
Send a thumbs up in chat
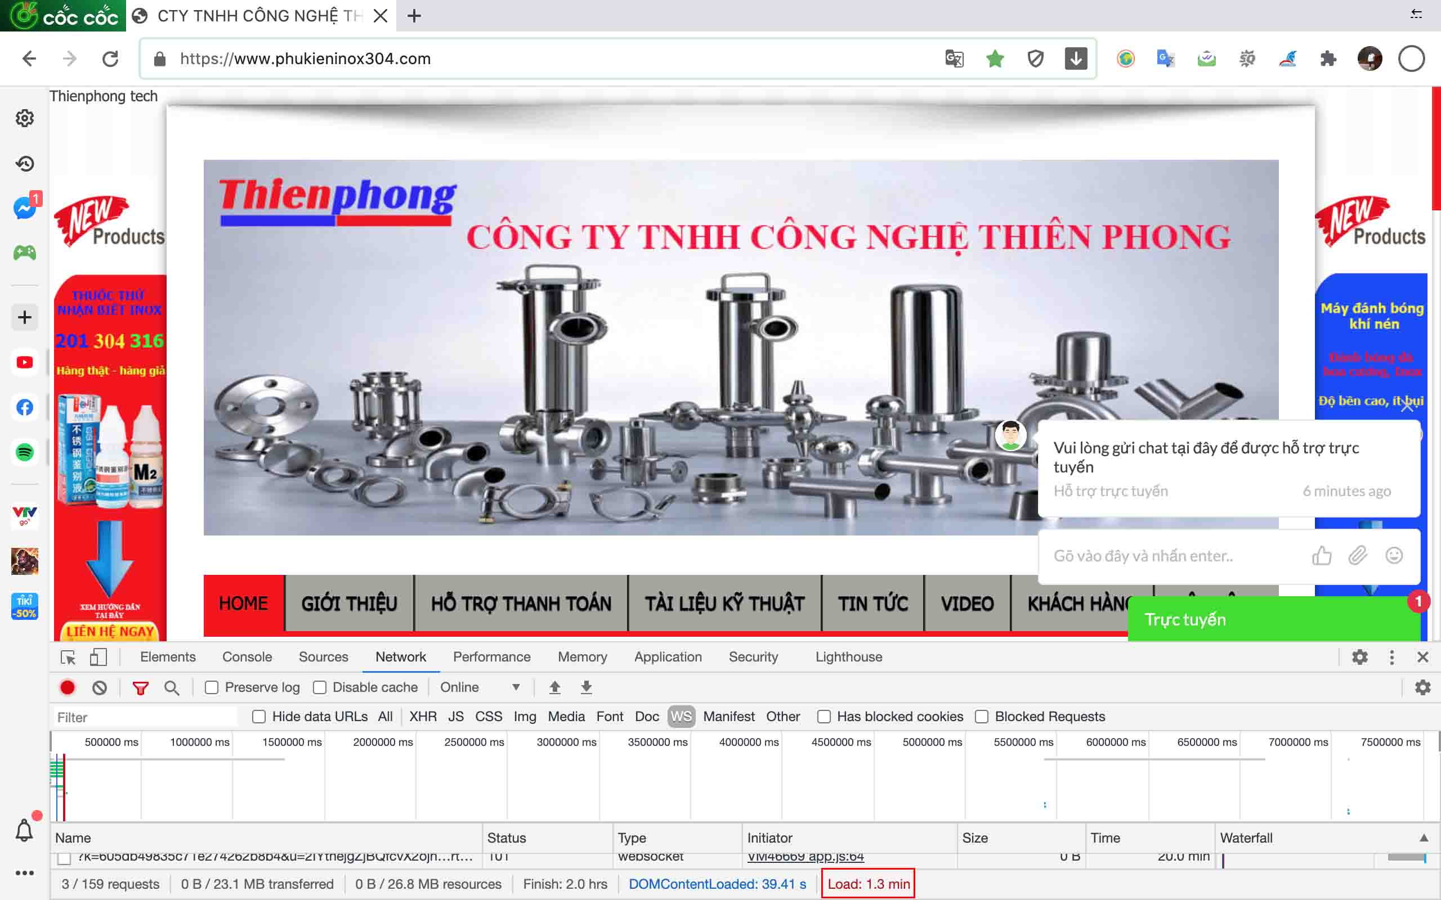(x=1321, y=555)
